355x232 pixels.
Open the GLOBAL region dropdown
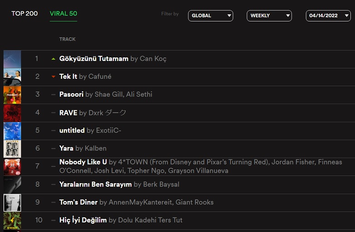pyautogui.click(x=211, y=15)
